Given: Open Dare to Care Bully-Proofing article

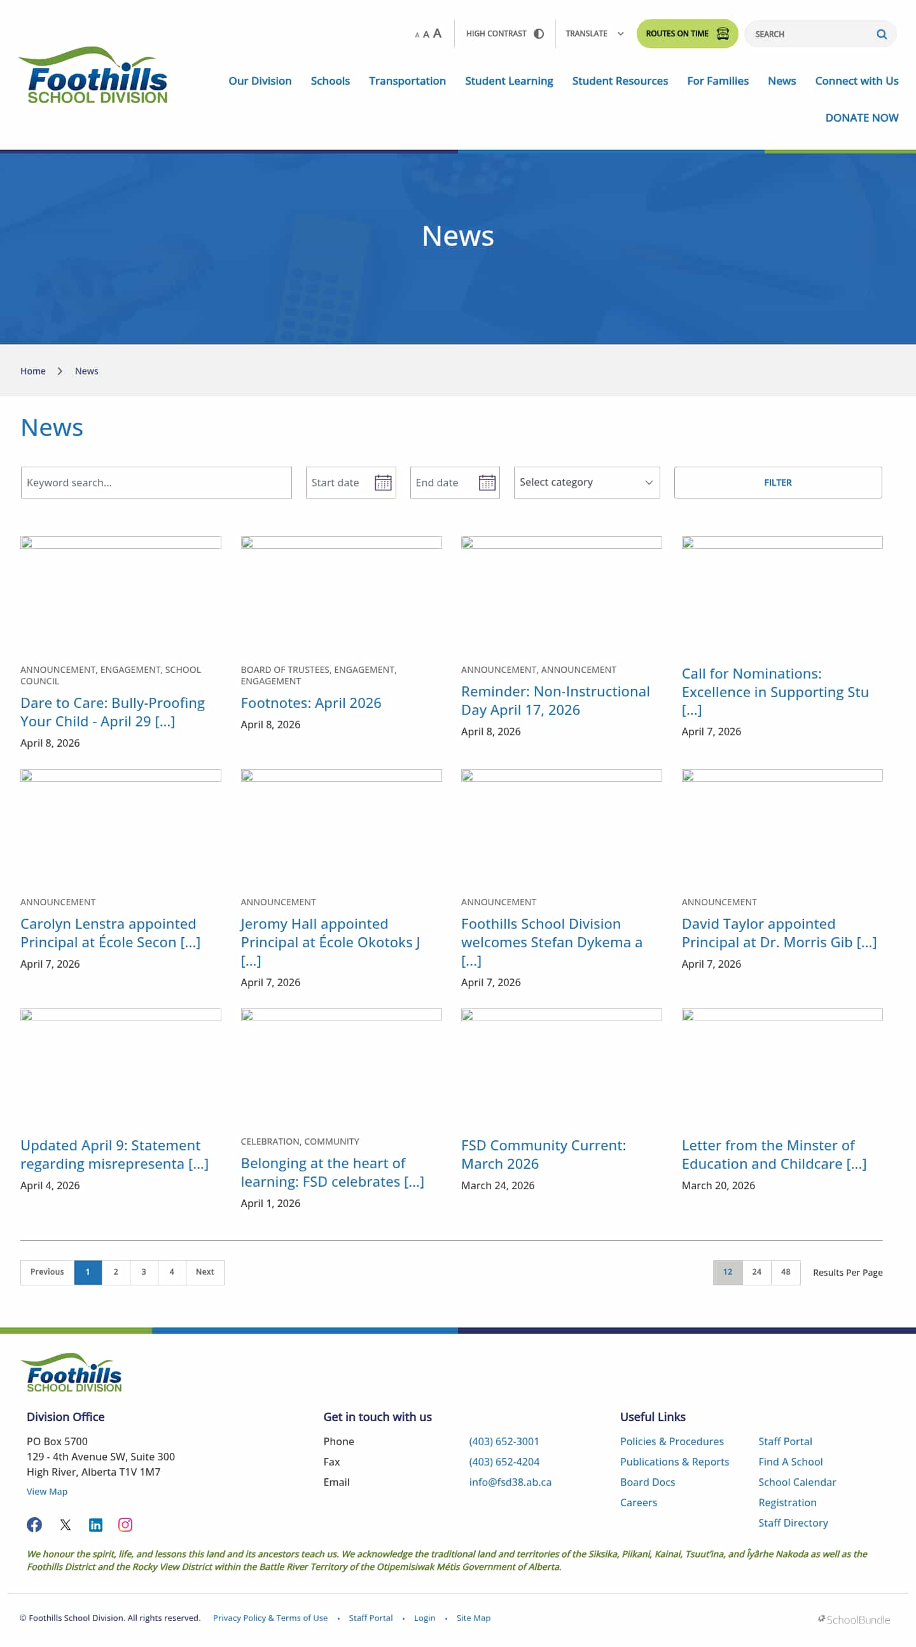Looking at the screenshot, I should [113, 712].
